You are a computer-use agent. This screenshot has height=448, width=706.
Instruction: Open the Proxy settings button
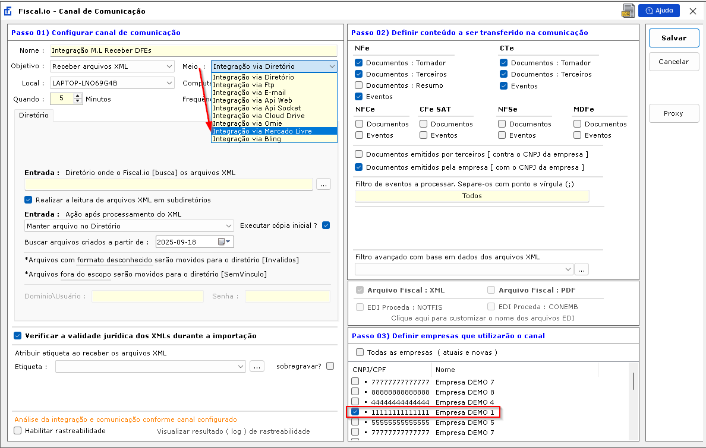673,113
